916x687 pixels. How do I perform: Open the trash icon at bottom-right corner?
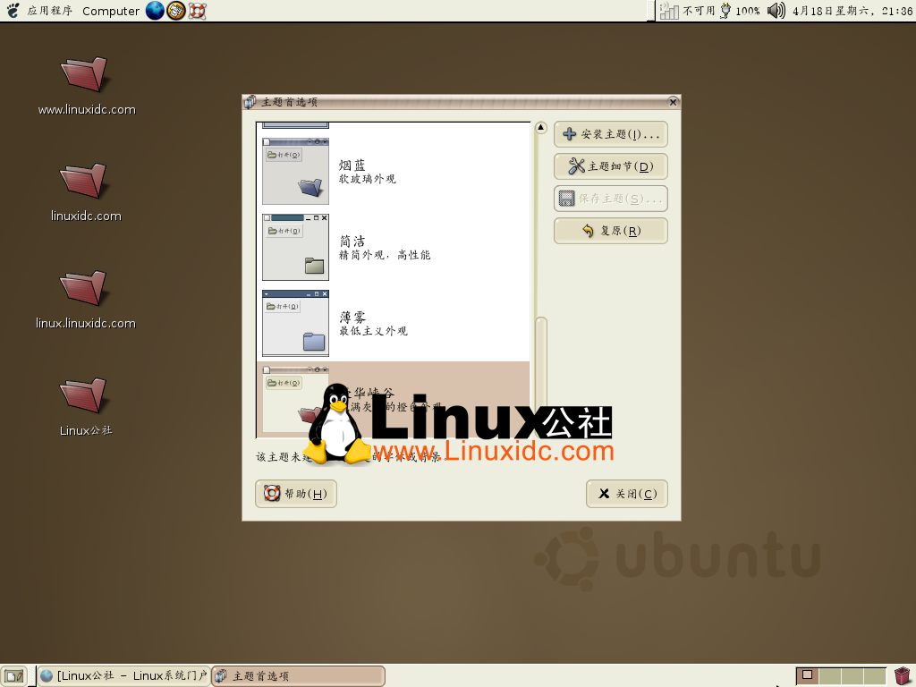(903, 674)
